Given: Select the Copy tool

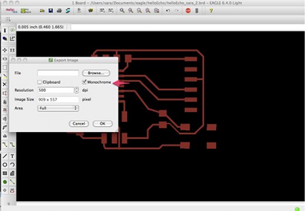Looking at the screenshot, I should click(12, 50).
